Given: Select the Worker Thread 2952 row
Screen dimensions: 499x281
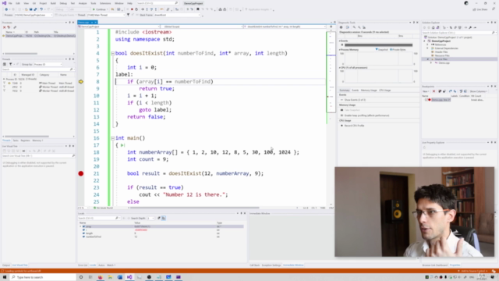Looking at the screenshot, I should click(x=38, y=87).
